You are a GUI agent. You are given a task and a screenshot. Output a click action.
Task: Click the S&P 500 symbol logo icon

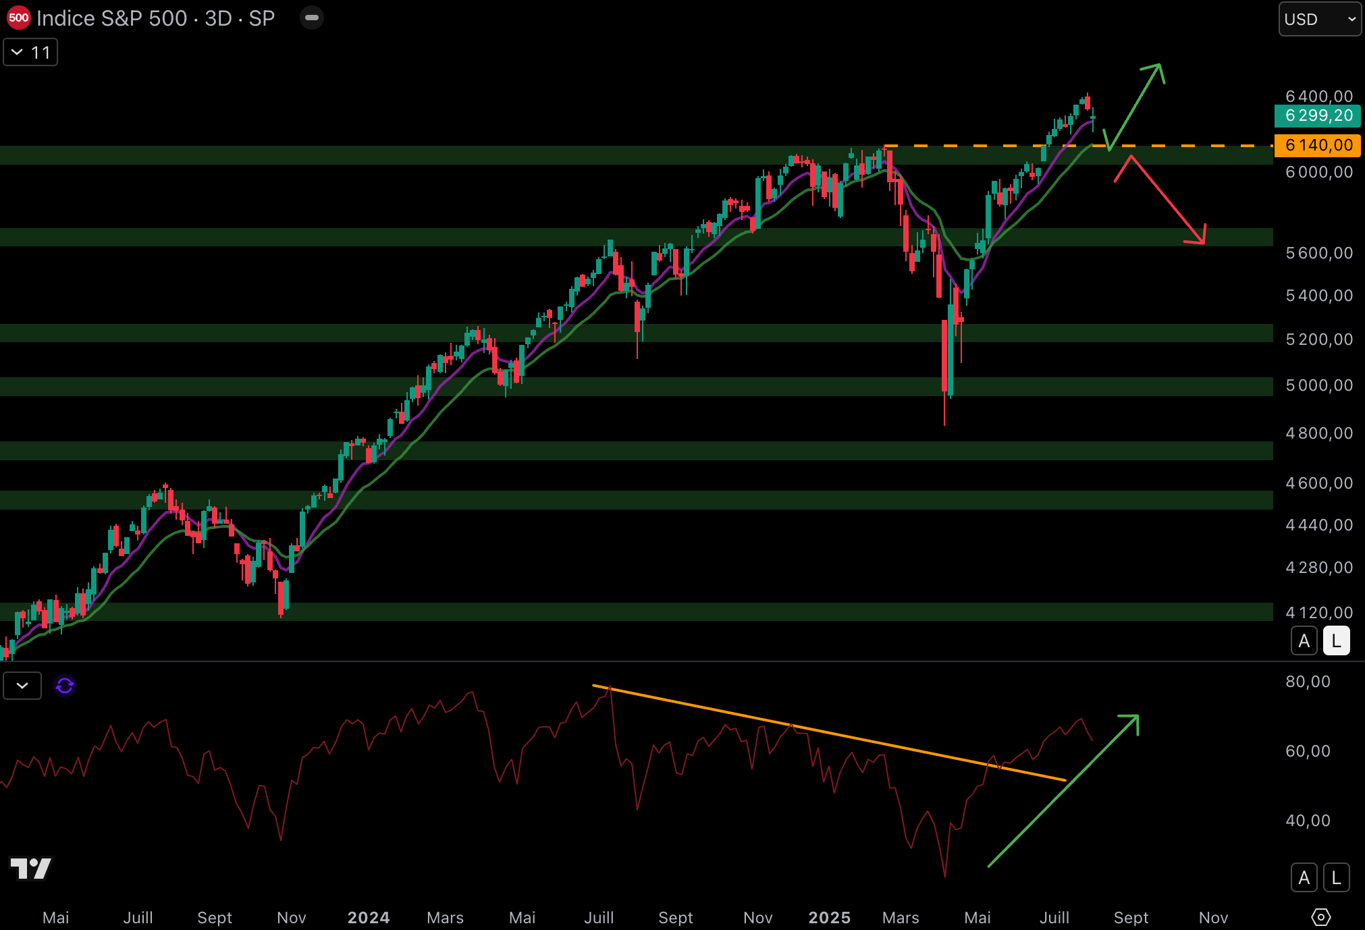pyautogui.click(x=18, y=18)
